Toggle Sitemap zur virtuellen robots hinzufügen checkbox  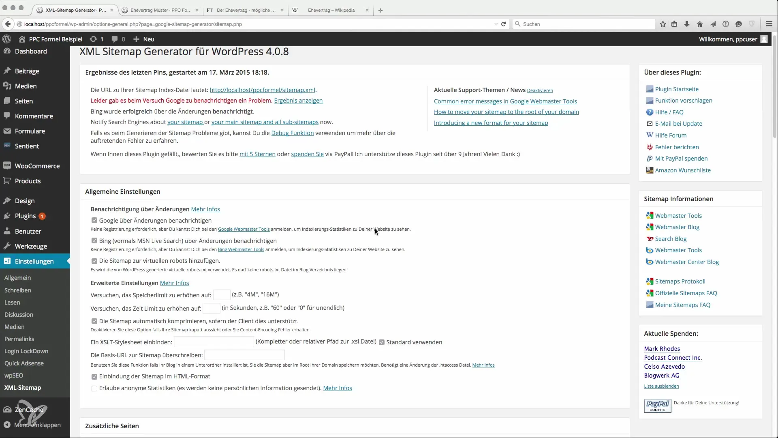click(94, 261)
